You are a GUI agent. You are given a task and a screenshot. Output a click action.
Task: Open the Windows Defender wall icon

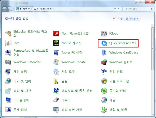pos(8,62)
